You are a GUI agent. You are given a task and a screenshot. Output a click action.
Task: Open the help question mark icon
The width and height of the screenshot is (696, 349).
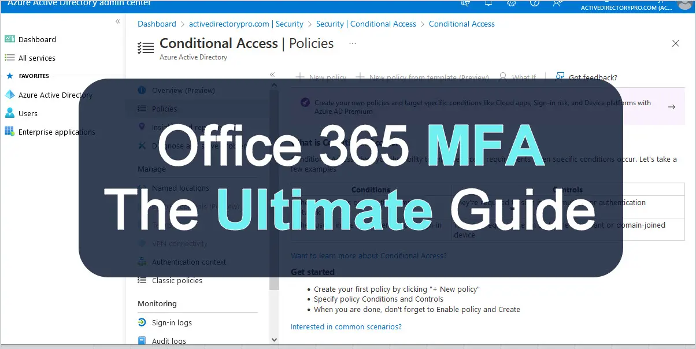click(535, 3)
